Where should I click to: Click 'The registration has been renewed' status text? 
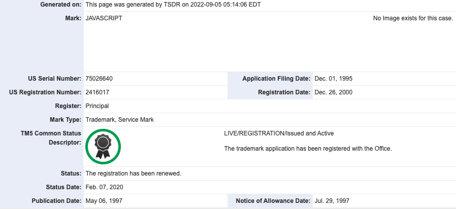click(134, 173)
